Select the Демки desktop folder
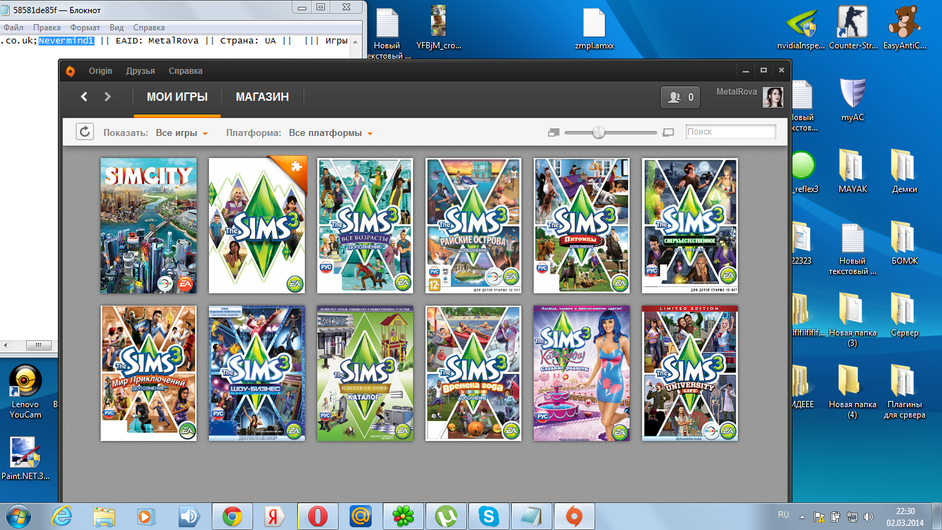This screenshot has width=942, height=530. (904, 170)
